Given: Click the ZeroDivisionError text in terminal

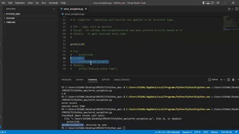Looking at the screenshot, I should coord(72,125).
